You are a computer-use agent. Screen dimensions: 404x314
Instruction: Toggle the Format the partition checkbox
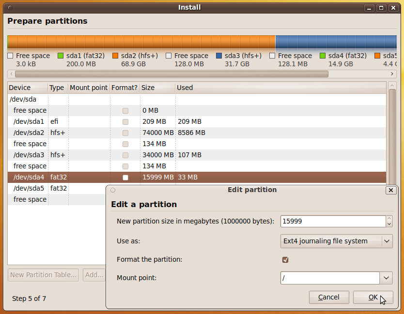coord(285,260)
